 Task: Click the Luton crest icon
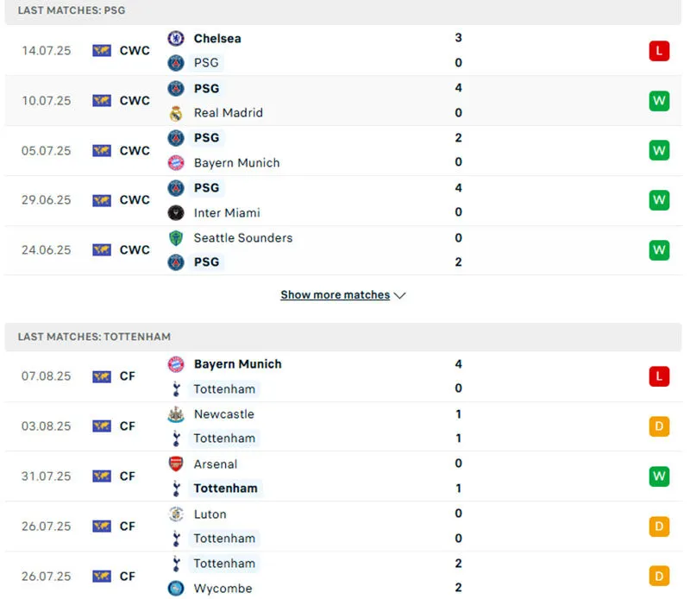176,514
